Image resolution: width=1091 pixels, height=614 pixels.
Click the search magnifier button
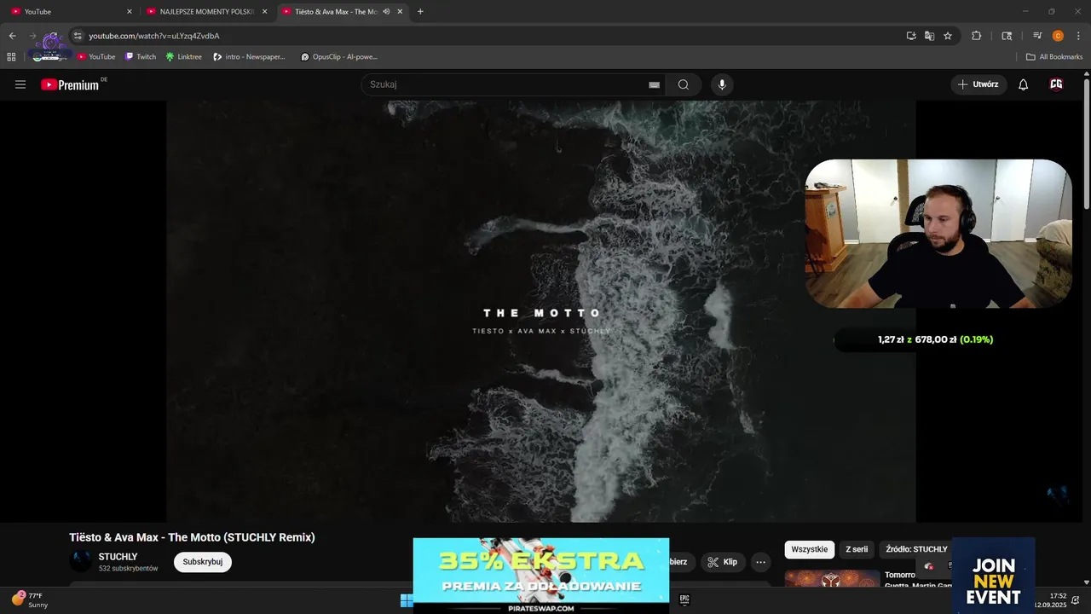click(x=684, y=84)
